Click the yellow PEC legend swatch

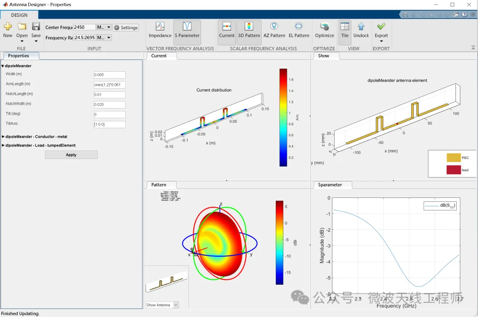[454, 158]
